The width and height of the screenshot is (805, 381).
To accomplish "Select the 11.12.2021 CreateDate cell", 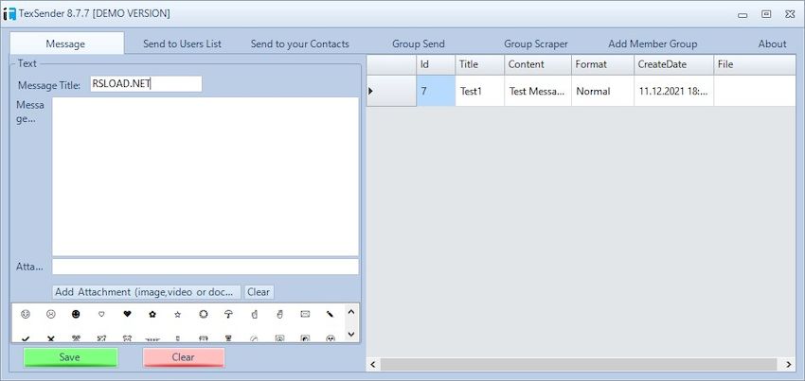I will click(x=673, y=92).
